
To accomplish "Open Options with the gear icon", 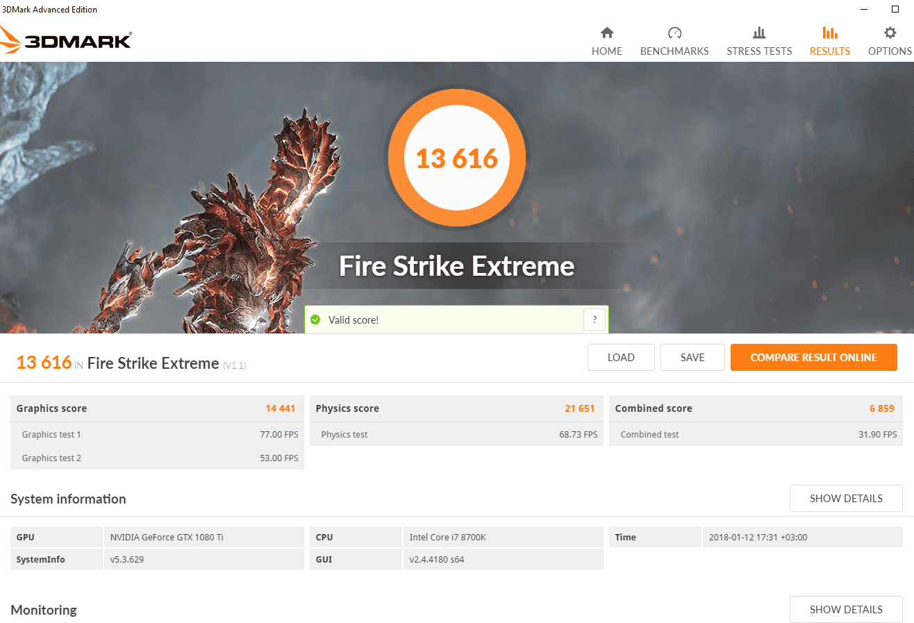I will point(890,33).
